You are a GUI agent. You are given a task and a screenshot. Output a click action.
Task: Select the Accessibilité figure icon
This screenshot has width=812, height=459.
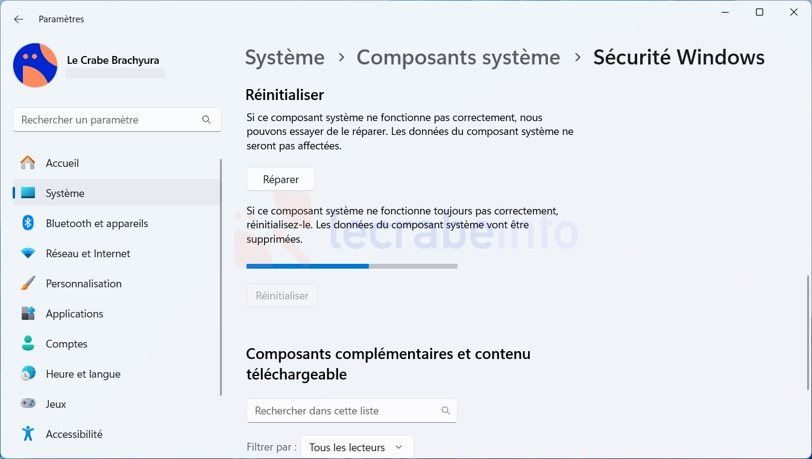pos(28,434)
